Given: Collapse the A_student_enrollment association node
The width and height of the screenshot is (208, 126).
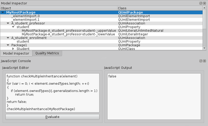Looking at the screenshot, I should 8,38.
